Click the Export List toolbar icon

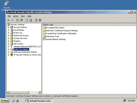[x=31, y=20]
